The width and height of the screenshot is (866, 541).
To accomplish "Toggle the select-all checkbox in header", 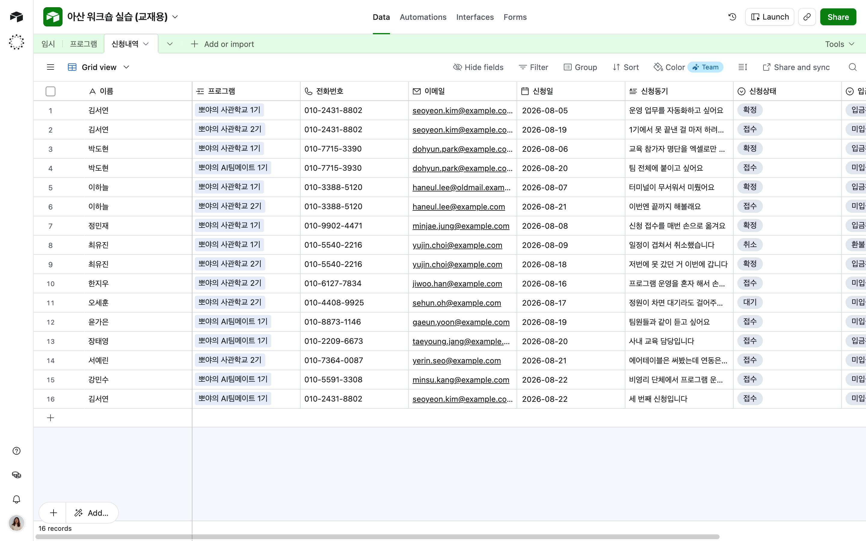I will point(51,91).
